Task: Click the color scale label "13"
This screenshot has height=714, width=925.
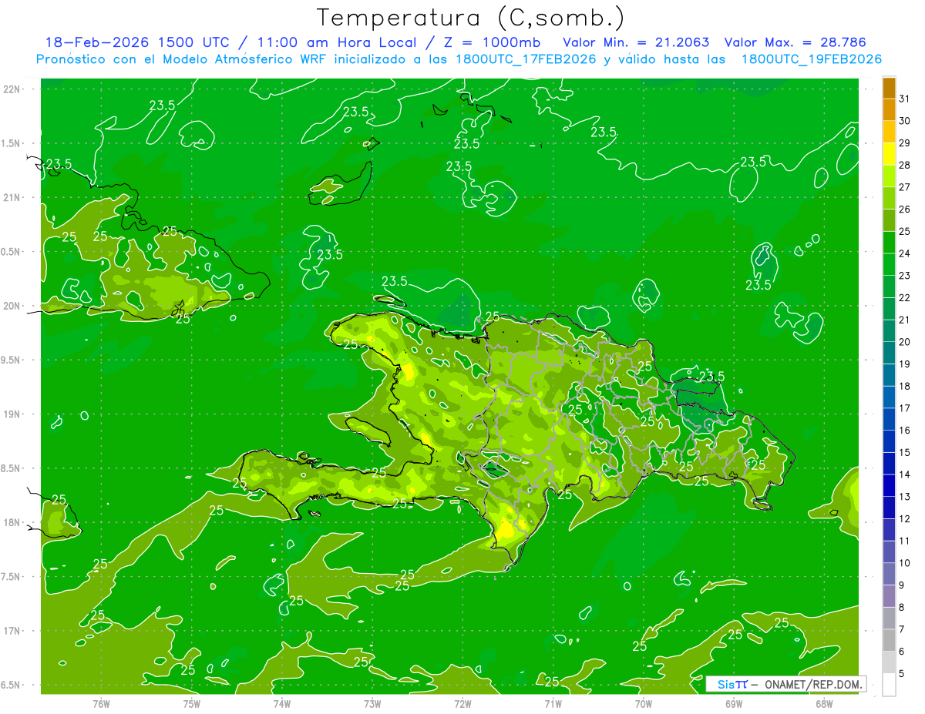Action: 905,497
